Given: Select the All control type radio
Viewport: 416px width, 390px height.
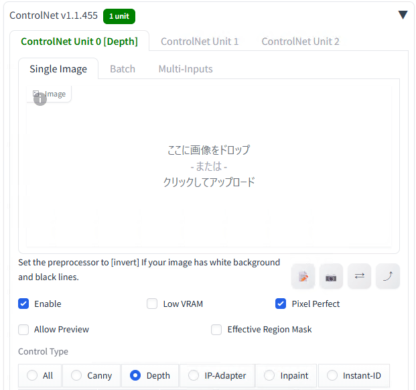Looking at the screenshot, I should (x=32, y=375).
